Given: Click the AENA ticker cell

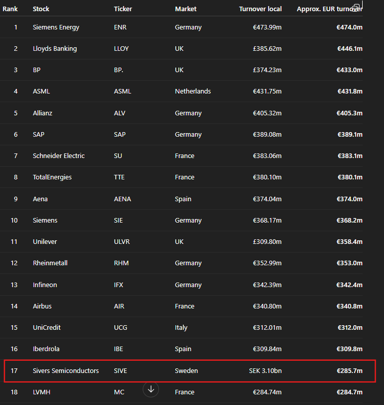Looking at the screenshot, I should [122, 199].
